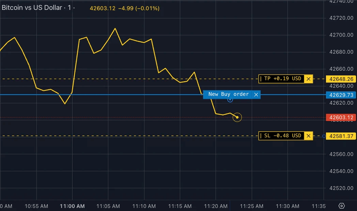Screen dimensions: 357x211
Task: Select the SL −0.48 USD label
Action: (282, 136)
